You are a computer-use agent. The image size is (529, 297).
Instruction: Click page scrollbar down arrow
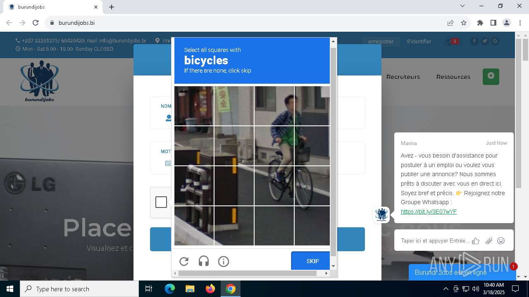525,277
